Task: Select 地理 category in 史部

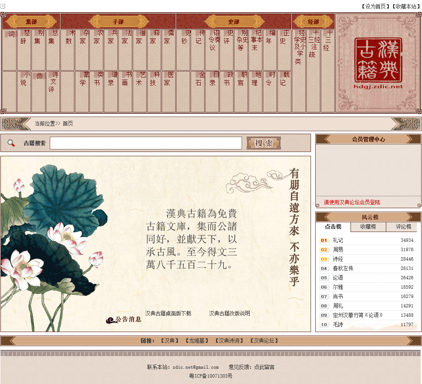Action: click(x=256, y=79)
